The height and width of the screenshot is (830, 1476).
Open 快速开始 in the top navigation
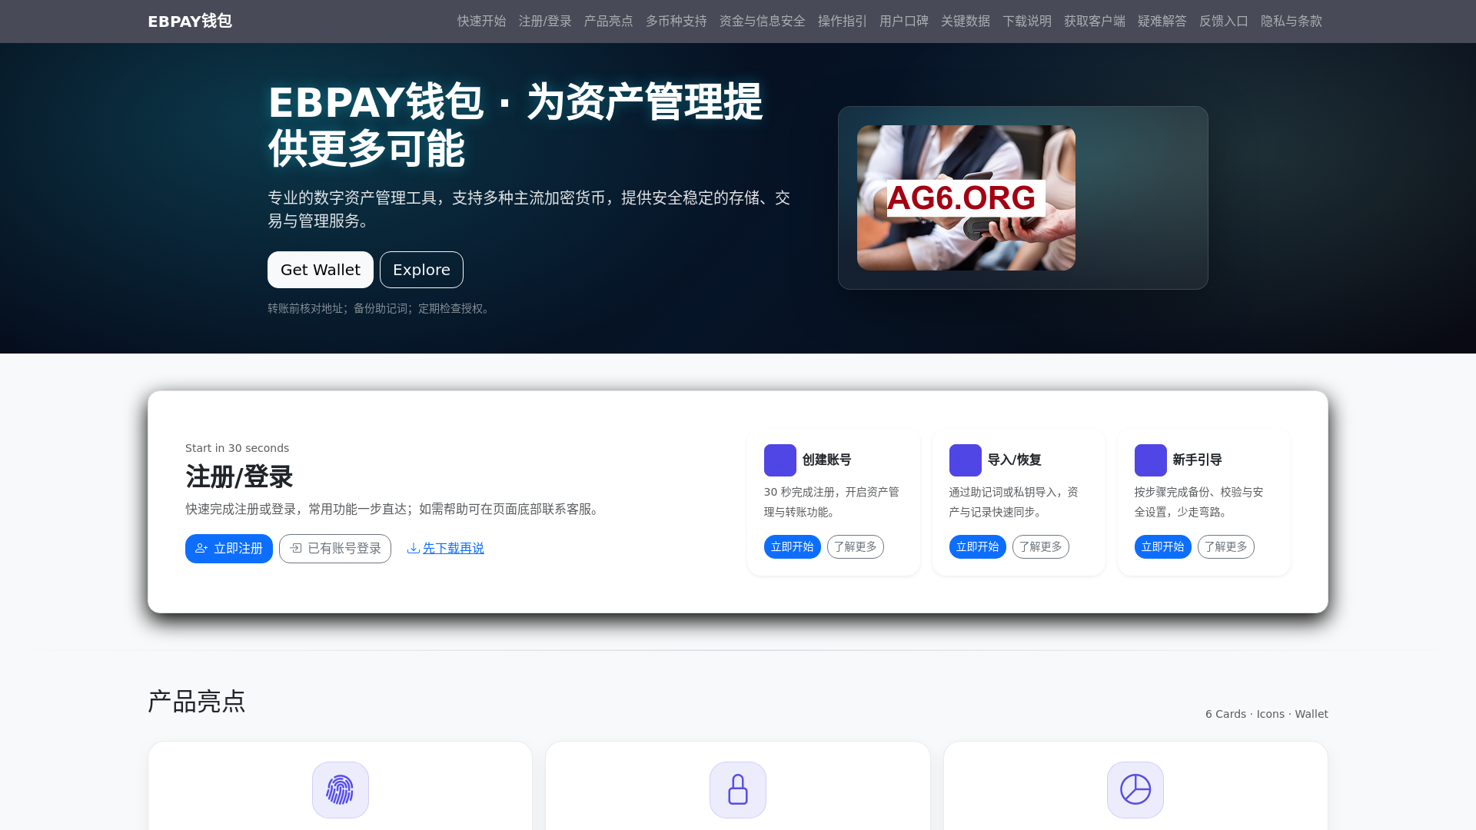point(482,22)
